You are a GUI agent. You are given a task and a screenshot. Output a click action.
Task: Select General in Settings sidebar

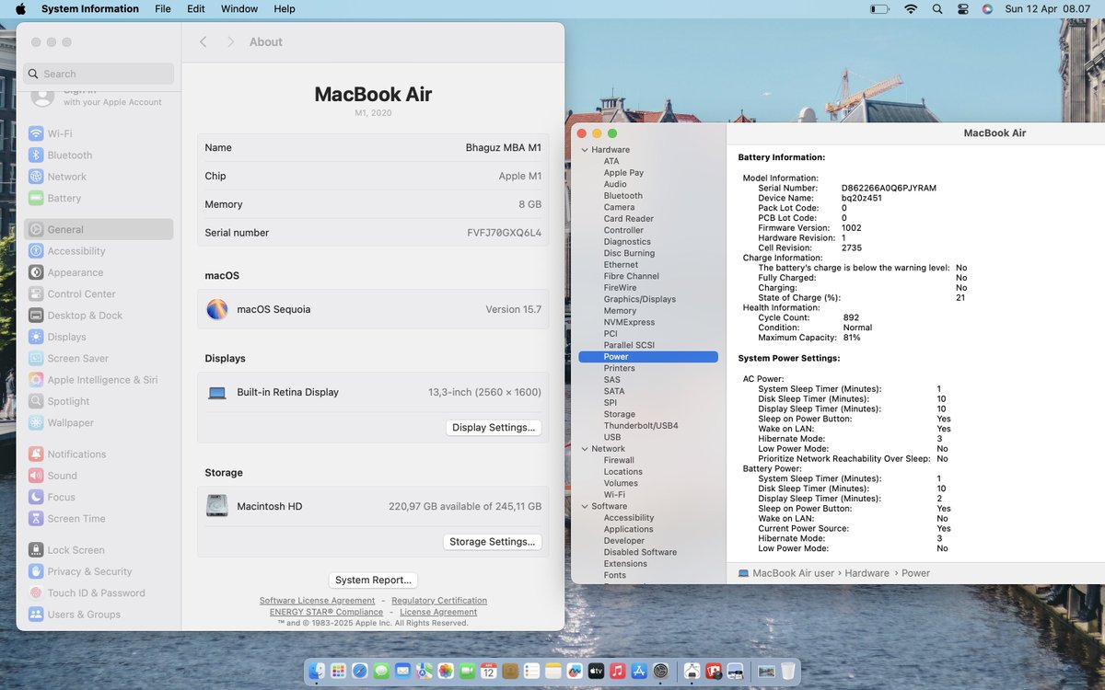coord(99,230)
